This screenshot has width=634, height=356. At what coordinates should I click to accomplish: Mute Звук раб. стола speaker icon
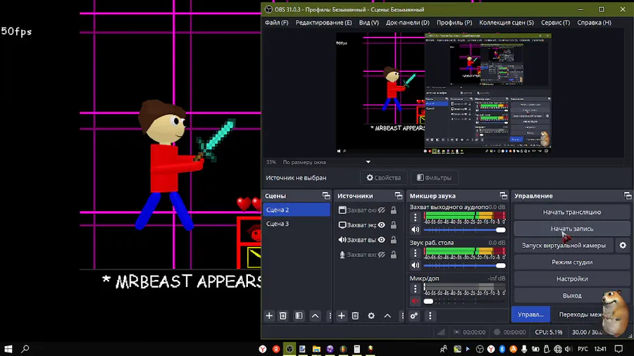click(x=415, y=265)
